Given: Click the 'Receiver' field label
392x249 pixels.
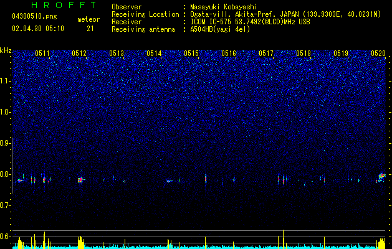Looking at the screenshot, I should 127,22.
